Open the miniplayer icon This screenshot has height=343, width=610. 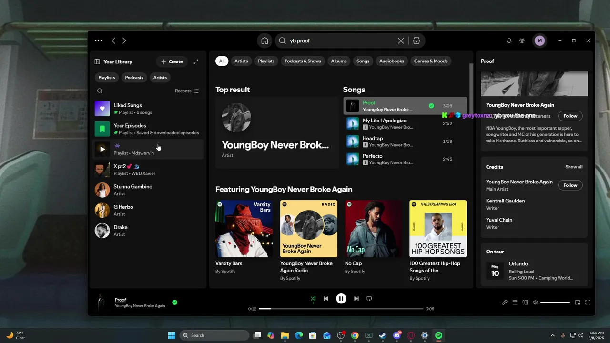click(578, 303)
